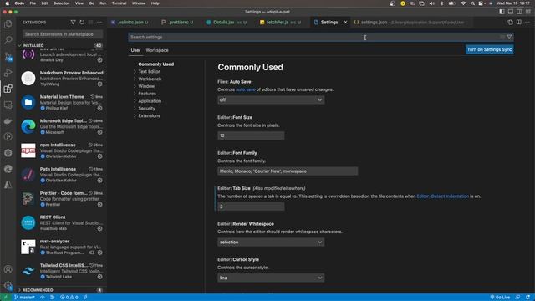The width and height of the screenshot is (535, 301).
Task: Split the editor to the right
Action: coord(518,23)
